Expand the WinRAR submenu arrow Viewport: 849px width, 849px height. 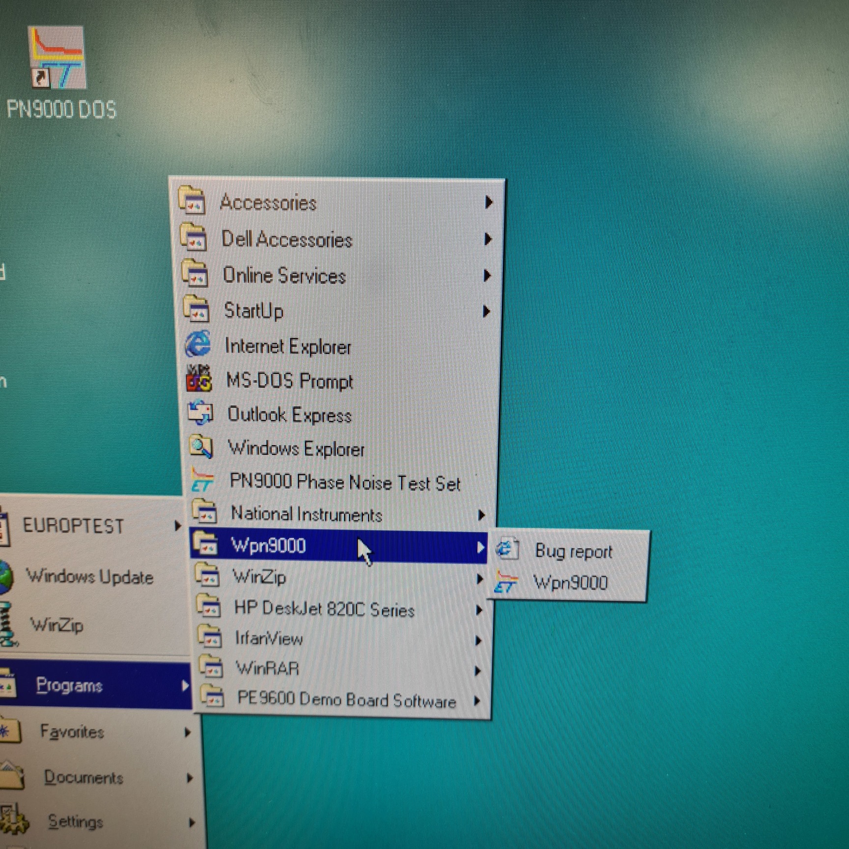(477, 671)
